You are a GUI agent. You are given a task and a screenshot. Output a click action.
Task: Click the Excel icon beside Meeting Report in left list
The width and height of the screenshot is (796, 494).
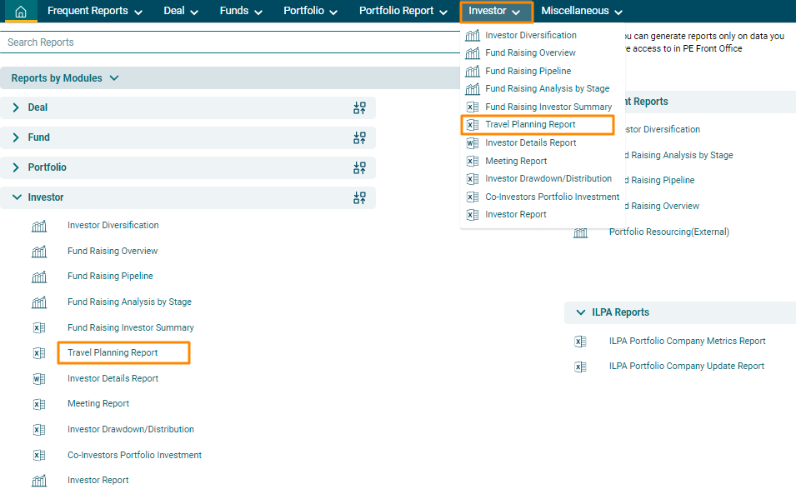pyautogui.click(x=39, y=404)
